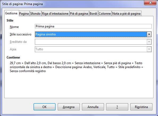Select the Riga d'intestazione tab
Image resolution: width=158 pixels, height=116 pixels.
tap(55, 14)
